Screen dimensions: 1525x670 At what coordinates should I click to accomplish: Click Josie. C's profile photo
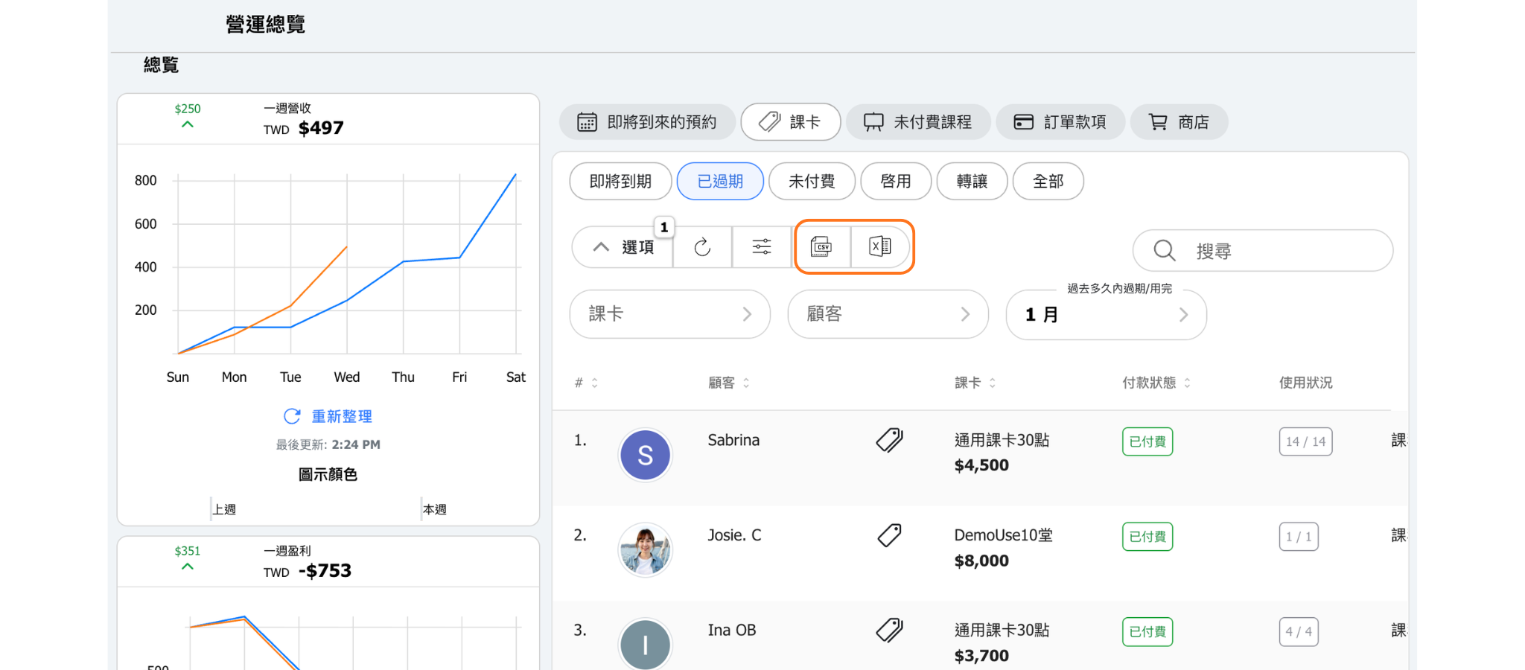click(645, 550)
